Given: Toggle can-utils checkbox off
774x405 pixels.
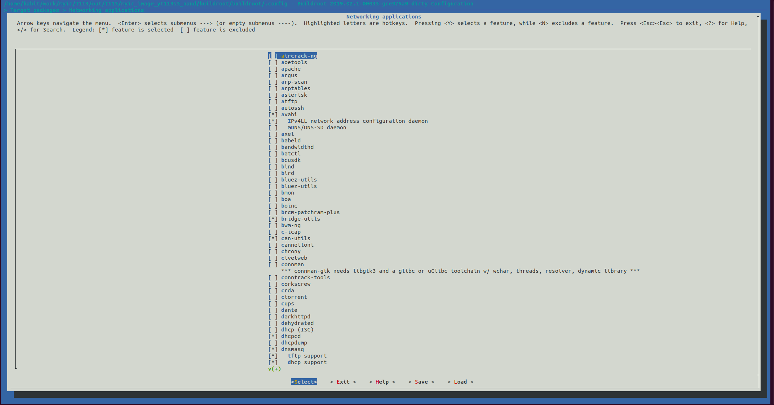Looking at the screenshot, I should [273, 238].
